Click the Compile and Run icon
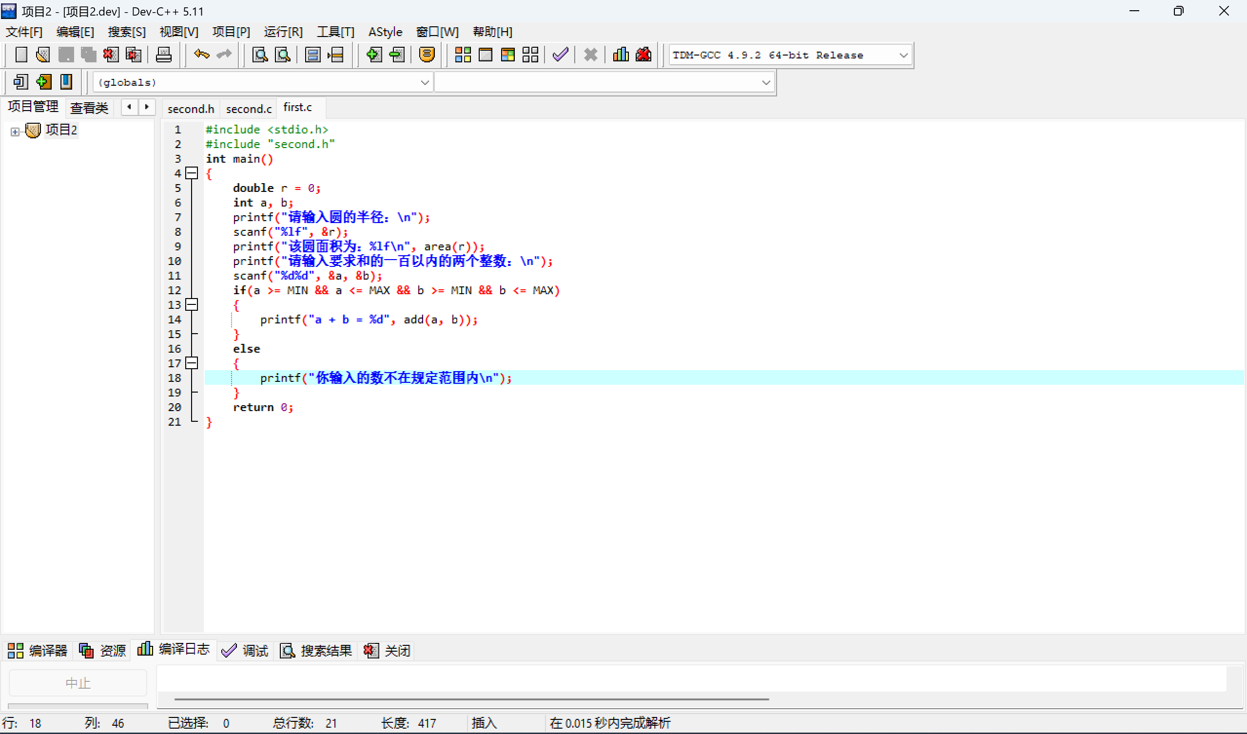 click(x=507, y=55)
